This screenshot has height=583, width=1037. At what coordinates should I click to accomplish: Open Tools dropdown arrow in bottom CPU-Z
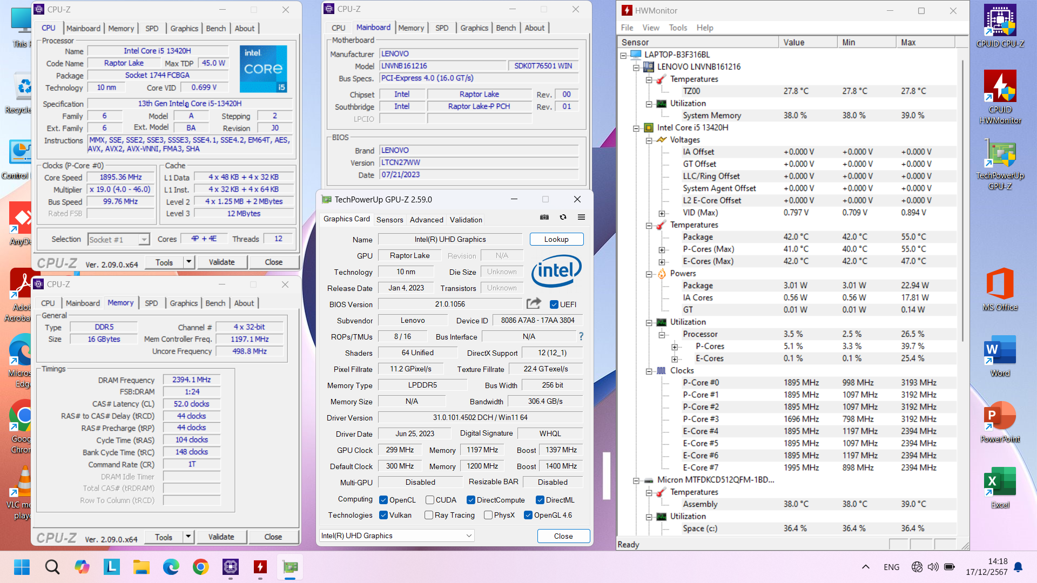click(x=188, y=537)
